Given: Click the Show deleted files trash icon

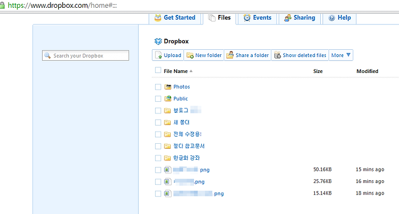Looking at the screenshot, I should 278,55.
